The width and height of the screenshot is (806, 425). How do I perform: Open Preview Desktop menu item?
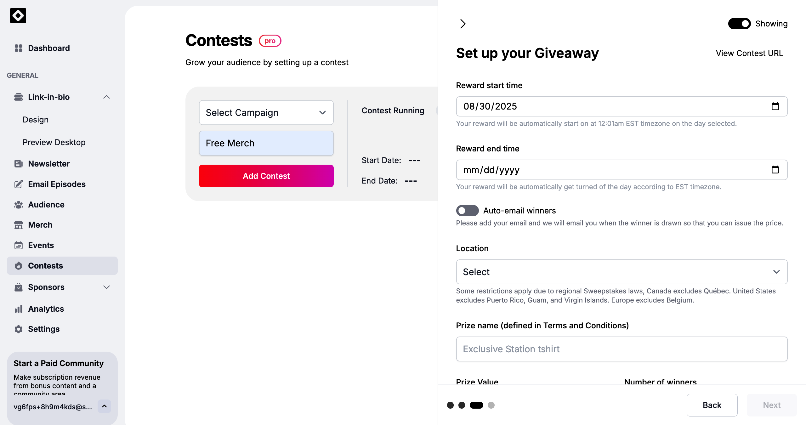[x=54, y=142]
